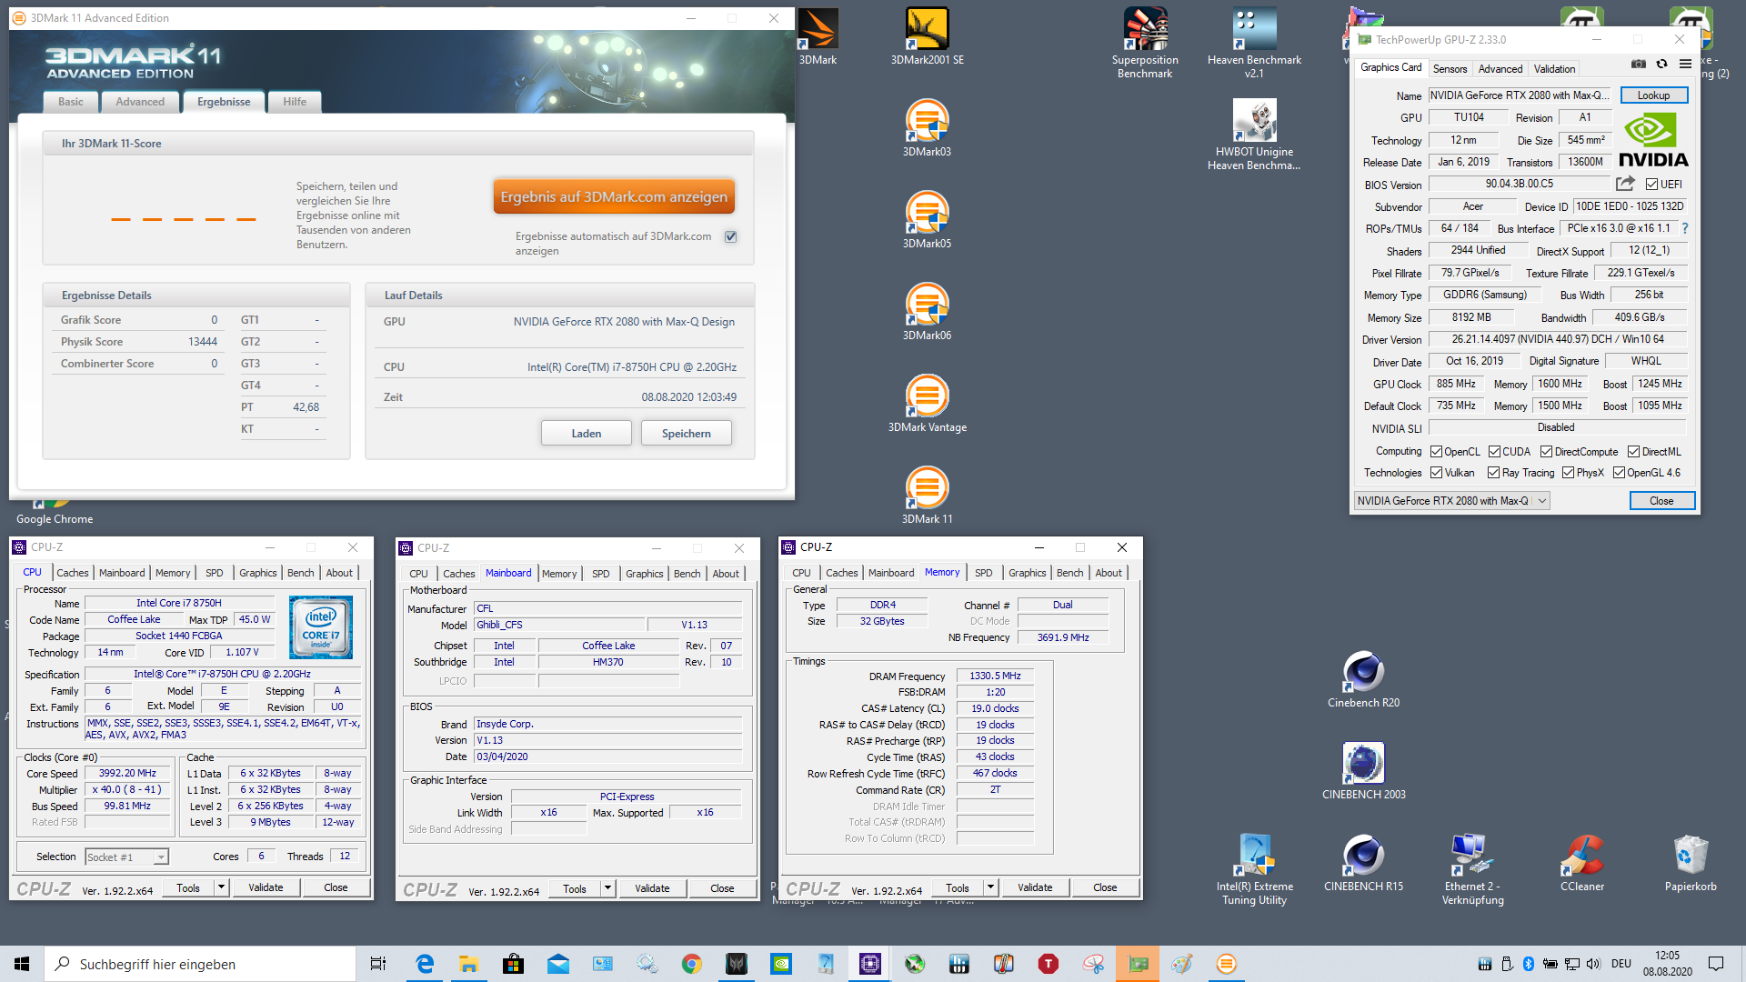Screen dimensions: 1746x982
Task: Open Ethernet 2 Verknüpfung shortcut
Action: (1472, 869)
